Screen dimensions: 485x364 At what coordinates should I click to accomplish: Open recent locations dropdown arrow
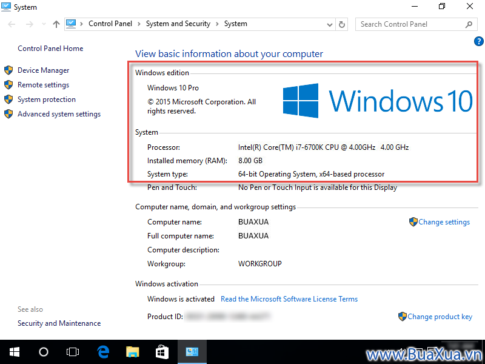(44, 24)
